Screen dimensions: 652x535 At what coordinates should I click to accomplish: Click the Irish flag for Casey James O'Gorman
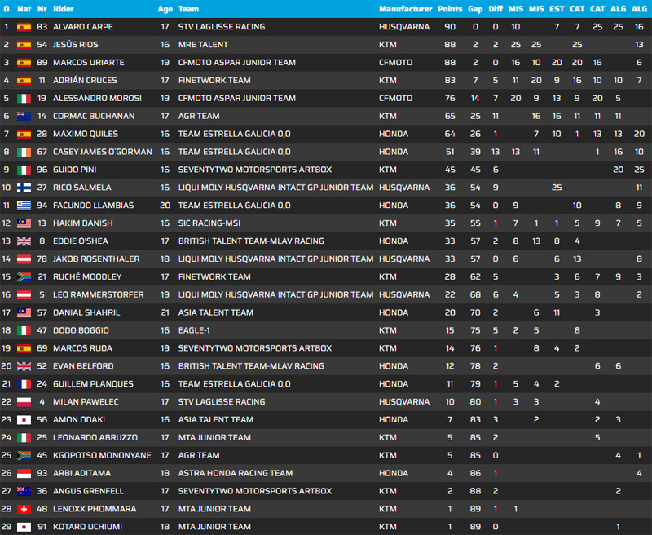24,152
